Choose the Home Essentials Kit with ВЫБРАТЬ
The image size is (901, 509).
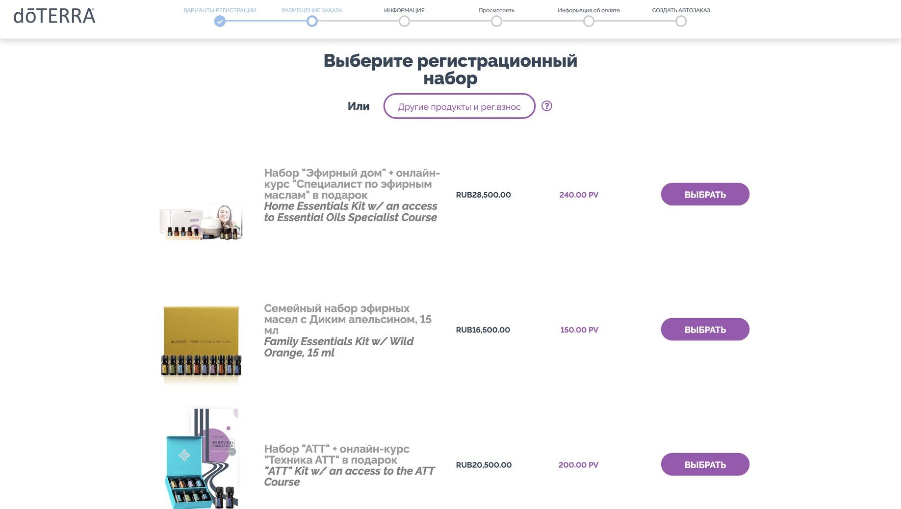(x=705, y=194)
